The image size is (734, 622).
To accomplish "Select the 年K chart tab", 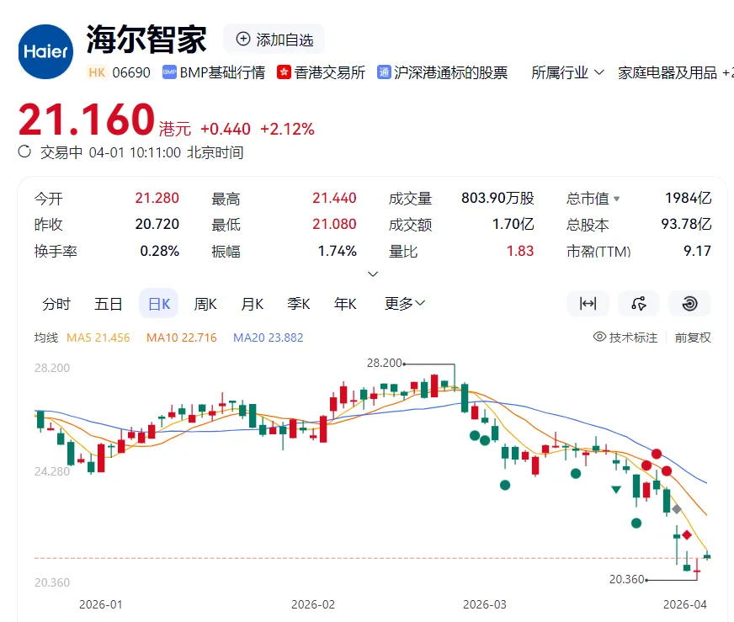I will pyautogui.click(x=345, y=304).
